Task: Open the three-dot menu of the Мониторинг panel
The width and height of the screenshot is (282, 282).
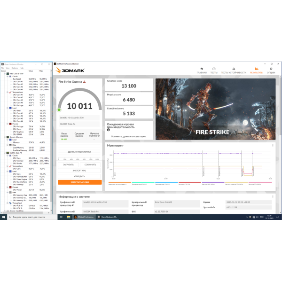Action: click(273, 145)
